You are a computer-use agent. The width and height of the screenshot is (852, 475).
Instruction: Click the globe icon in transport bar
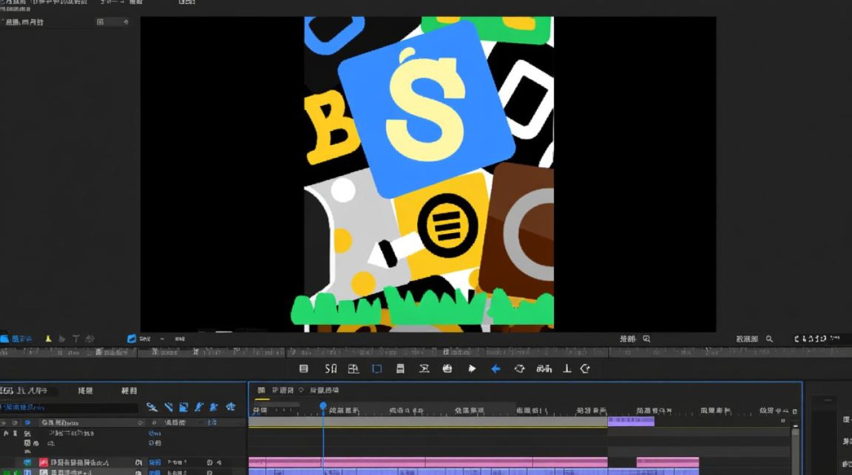(447, 369)
